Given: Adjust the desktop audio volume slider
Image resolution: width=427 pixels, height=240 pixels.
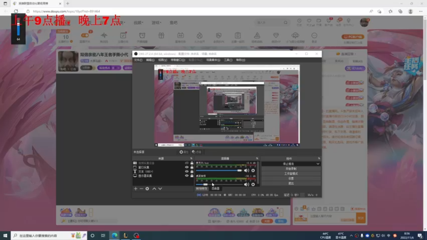Looking at the screenshot, I should pyautogui.click(x=219, y=185).
